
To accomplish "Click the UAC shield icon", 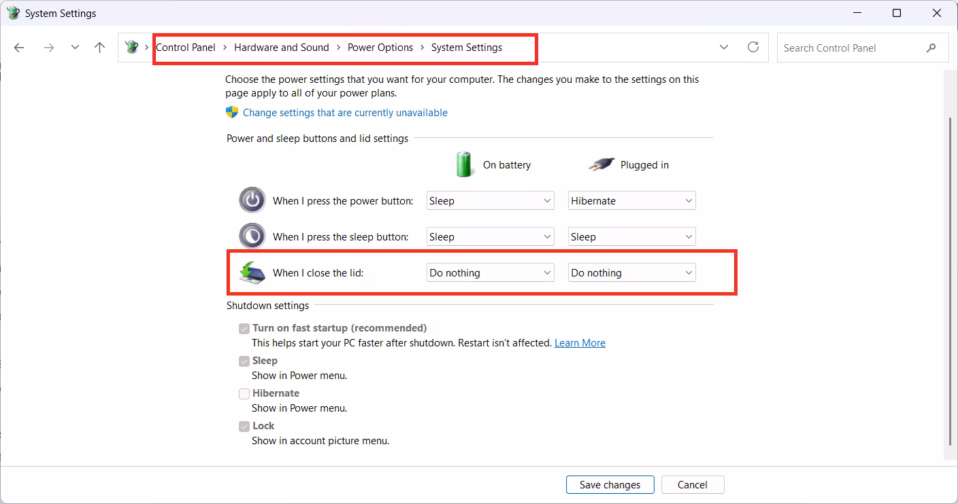I will pos(232,113).
